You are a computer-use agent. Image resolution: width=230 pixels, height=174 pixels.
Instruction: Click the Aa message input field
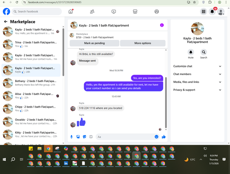(x=126, y=137)
